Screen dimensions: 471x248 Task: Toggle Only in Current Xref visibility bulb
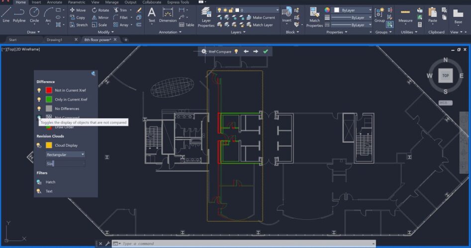[x=39, y=99]
